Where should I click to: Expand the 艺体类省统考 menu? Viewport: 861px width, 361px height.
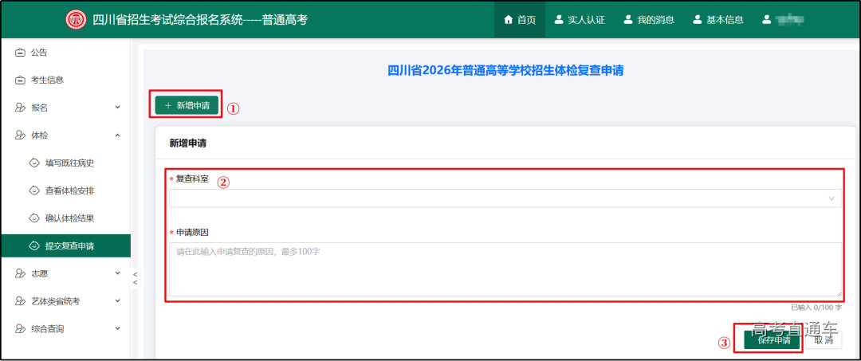117,301
